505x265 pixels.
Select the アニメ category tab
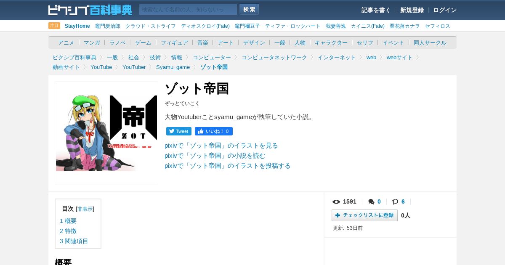[x=66, y=42]
